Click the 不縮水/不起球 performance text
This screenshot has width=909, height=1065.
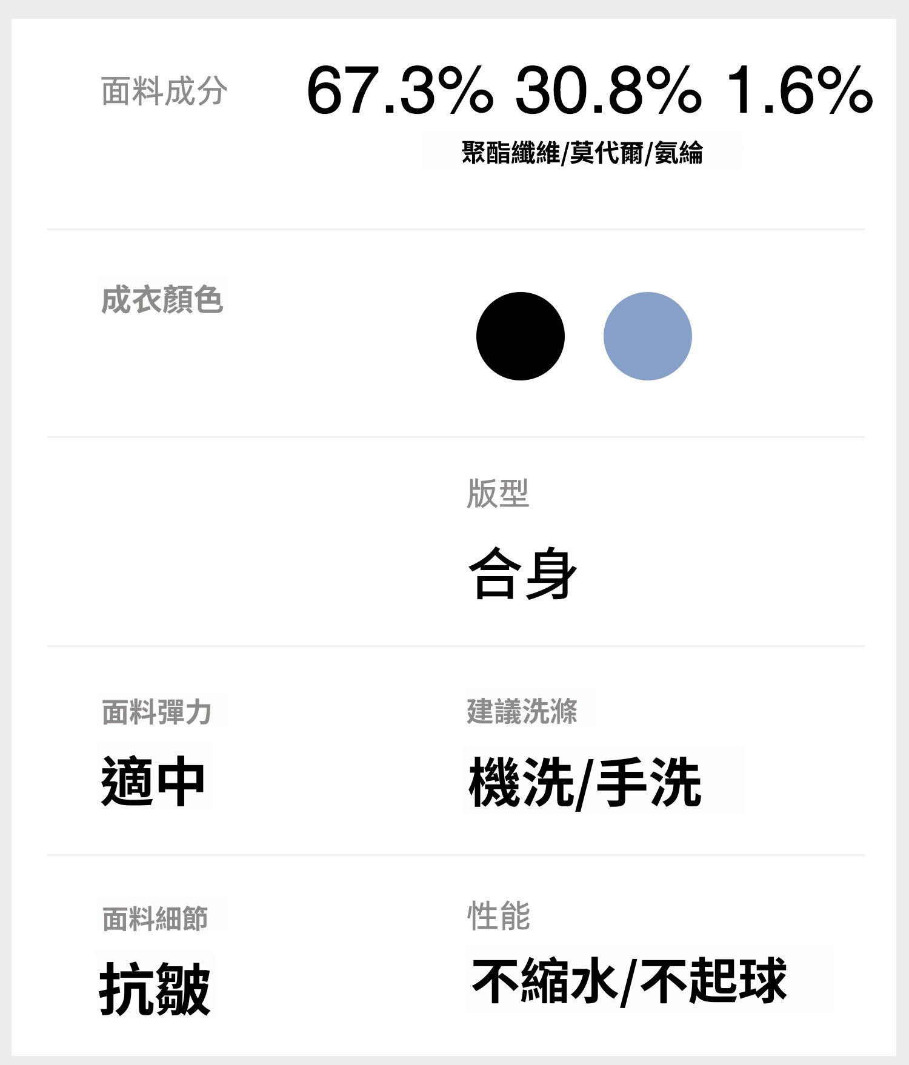click(629, 981)
